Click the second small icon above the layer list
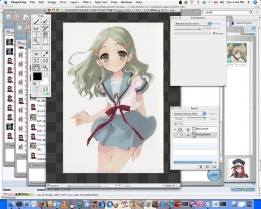 (181, 123)
